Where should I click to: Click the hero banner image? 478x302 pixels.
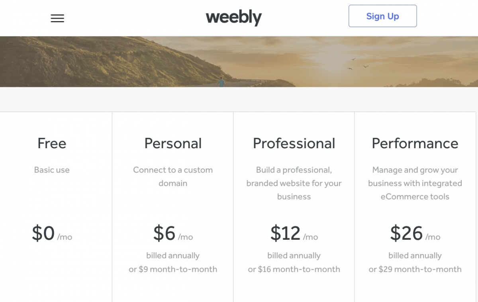pos(239,61)
